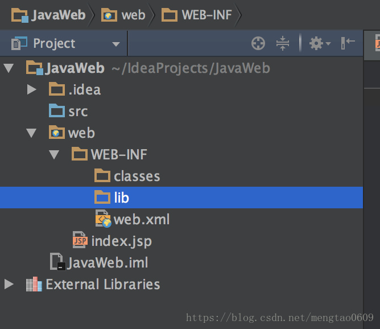The height and width of the screenshot is (329, 380).
Task: Select the web folder in tree
Action: [181, 133]
